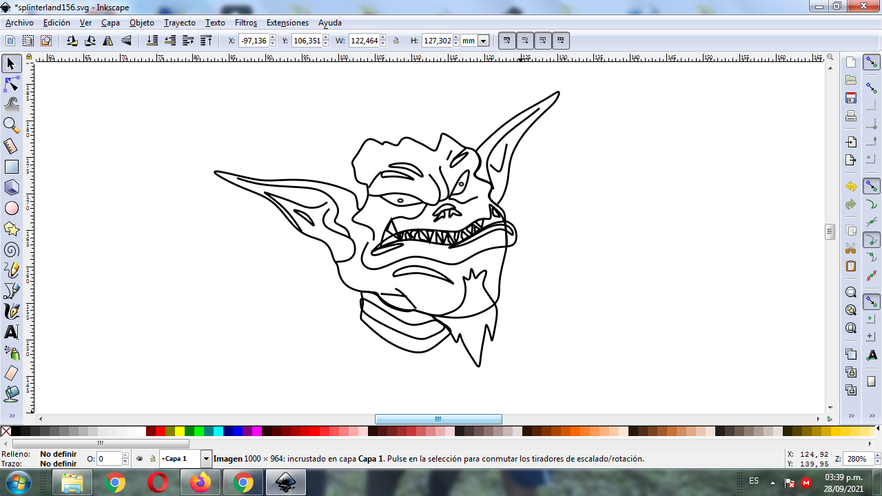882x496 pixels.
Task: Click Print document icon
Action: point(851,116)
